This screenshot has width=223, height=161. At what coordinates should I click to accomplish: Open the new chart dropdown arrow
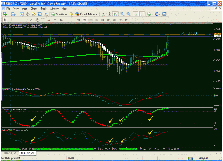point(8,14)
